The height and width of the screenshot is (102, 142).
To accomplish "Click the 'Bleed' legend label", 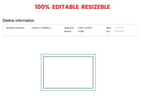I will coord(109,28).
